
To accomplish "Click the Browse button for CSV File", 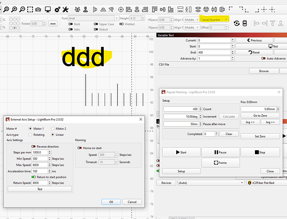I will (263, 71).
